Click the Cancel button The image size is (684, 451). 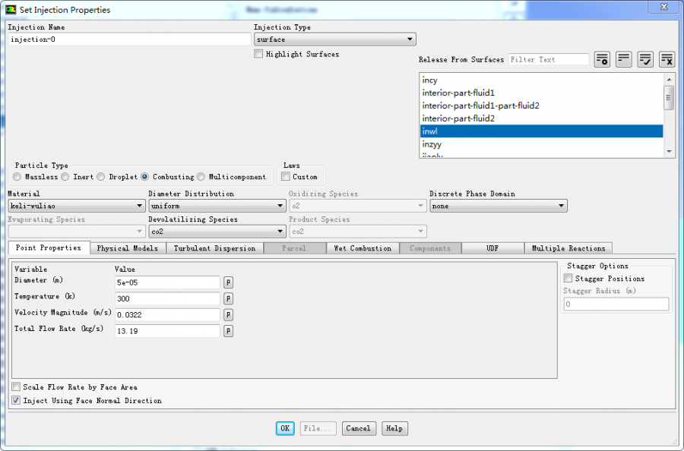359,428
